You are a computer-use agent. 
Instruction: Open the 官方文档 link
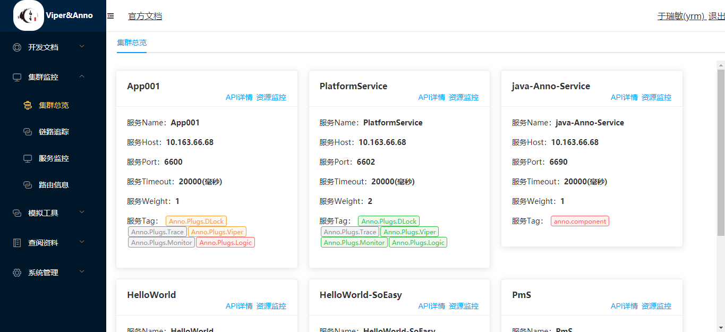pyautogui.click(x=145, y=16)
